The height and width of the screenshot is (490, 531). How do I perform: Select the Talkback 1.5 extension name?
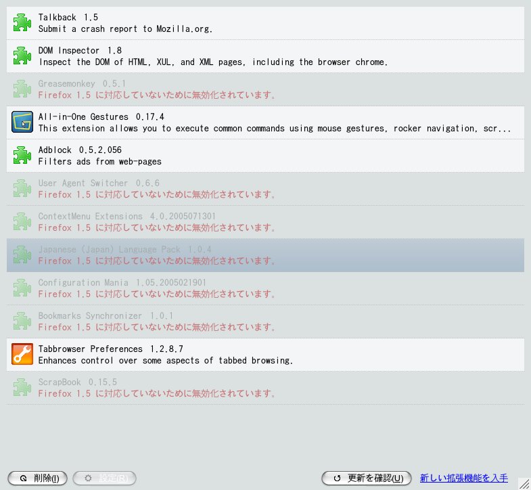(x=68, y=18)
